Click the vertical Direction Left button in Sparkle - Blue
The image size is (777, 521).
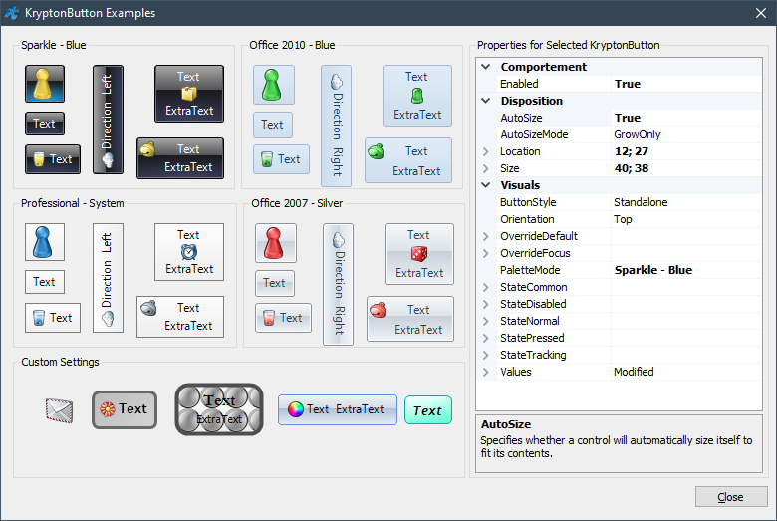click(x=108, y=120)
